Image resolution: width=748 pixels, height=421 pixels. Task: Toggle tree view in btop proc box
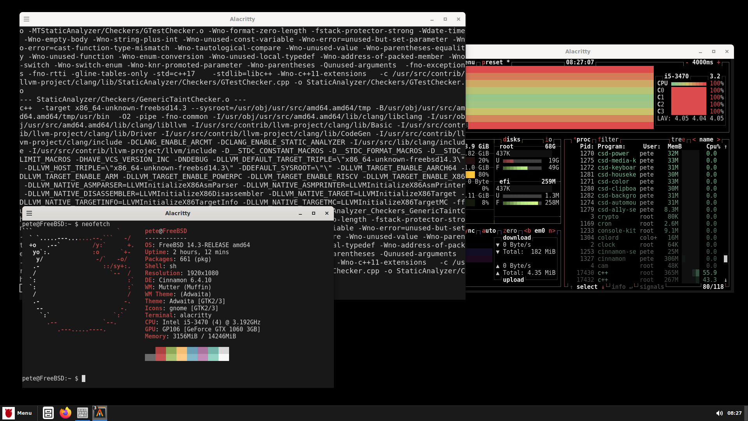677,140
